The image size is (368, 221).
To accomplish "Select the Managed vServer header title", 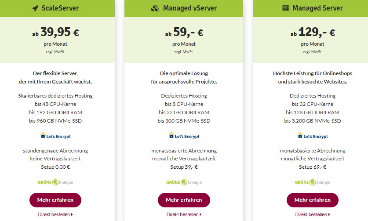I will pyautogui.click(x=190, y=8).
